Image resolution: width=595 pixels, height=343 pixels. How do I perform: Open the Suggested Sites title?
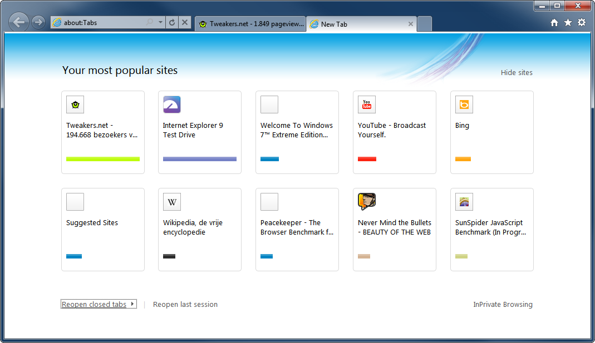(x=92, y=223)
